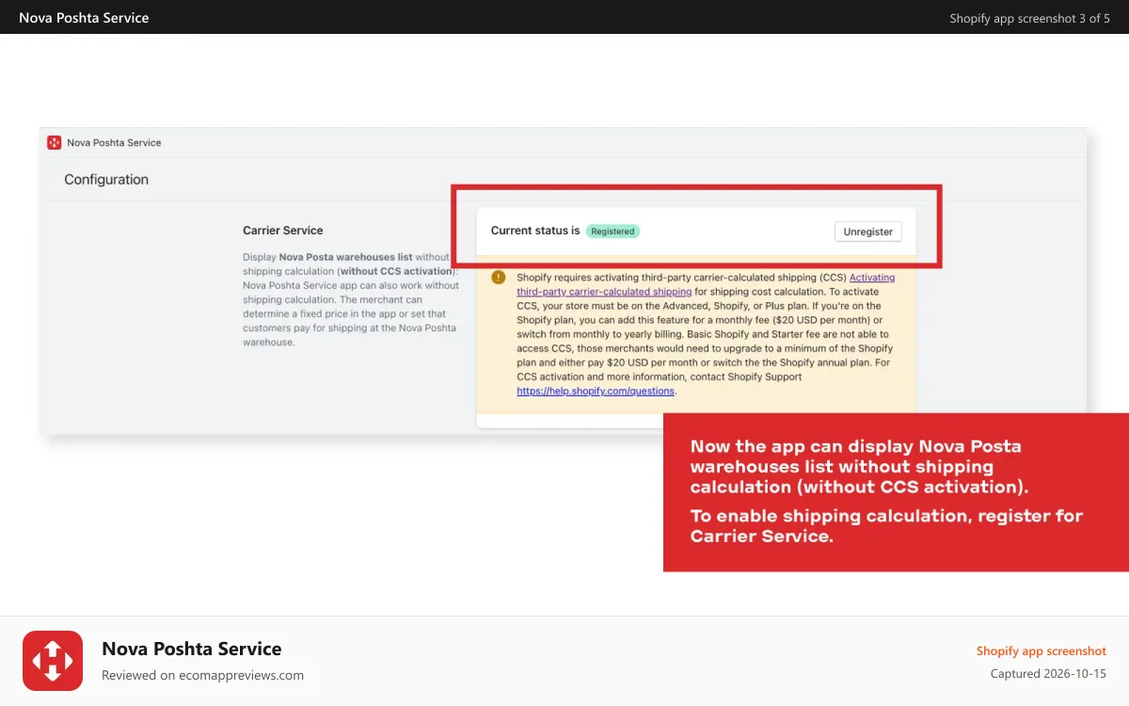Click the large red Nova Poshta logo
The image size is (1129, 706).
click(53, 661)
